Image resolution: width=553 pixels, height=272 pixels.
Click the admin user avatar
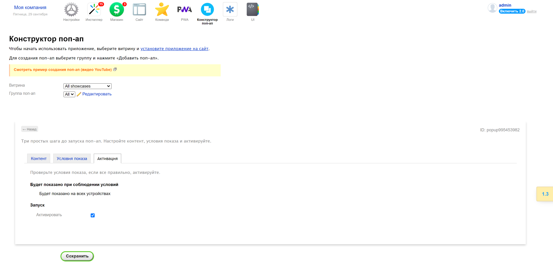point(492,8)
